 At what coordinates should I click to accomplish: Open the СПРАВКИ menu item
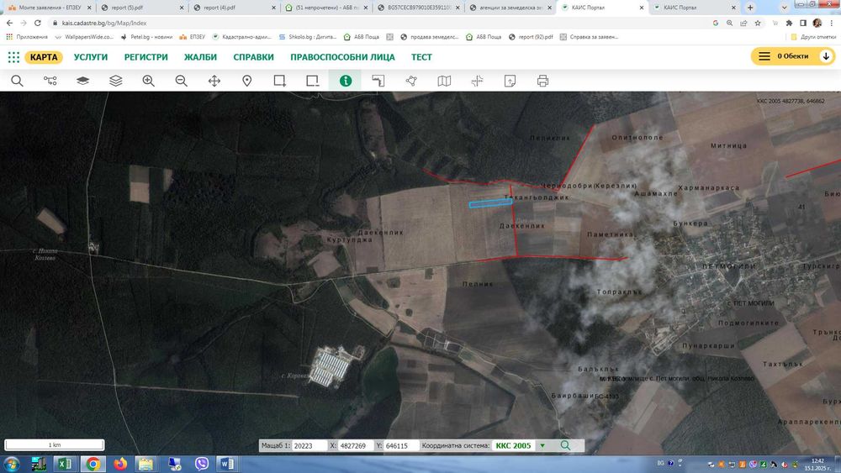tap(253, 57)
